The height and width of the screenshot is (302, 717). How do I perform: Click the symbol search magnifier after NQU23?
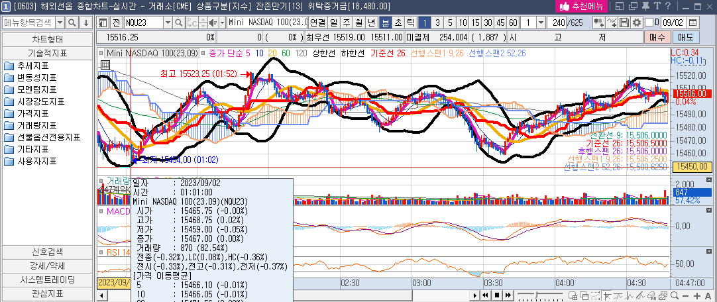pos(179,23)
